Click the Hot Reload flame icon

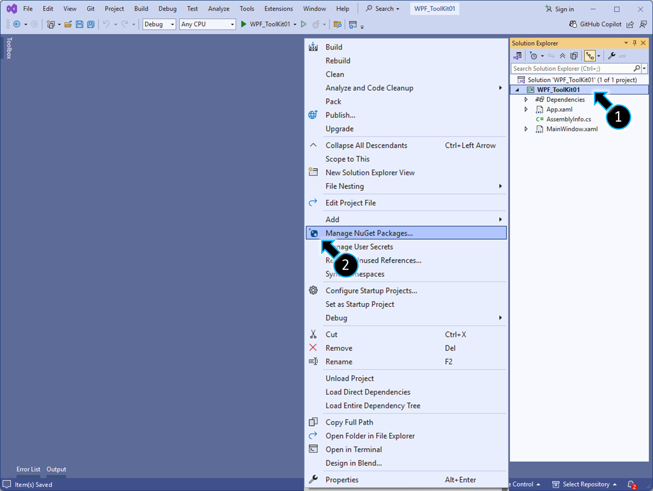coord(316,24)
